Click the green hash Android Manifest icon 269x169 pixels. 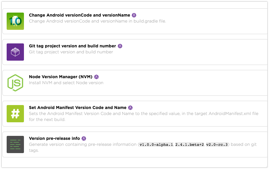click(x=15, y=114)
